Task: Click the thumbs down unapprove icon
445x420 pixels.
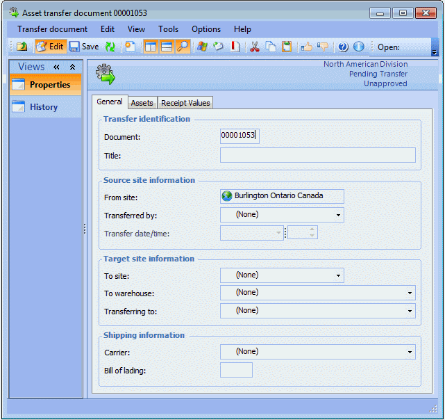Action: (323, 47)
